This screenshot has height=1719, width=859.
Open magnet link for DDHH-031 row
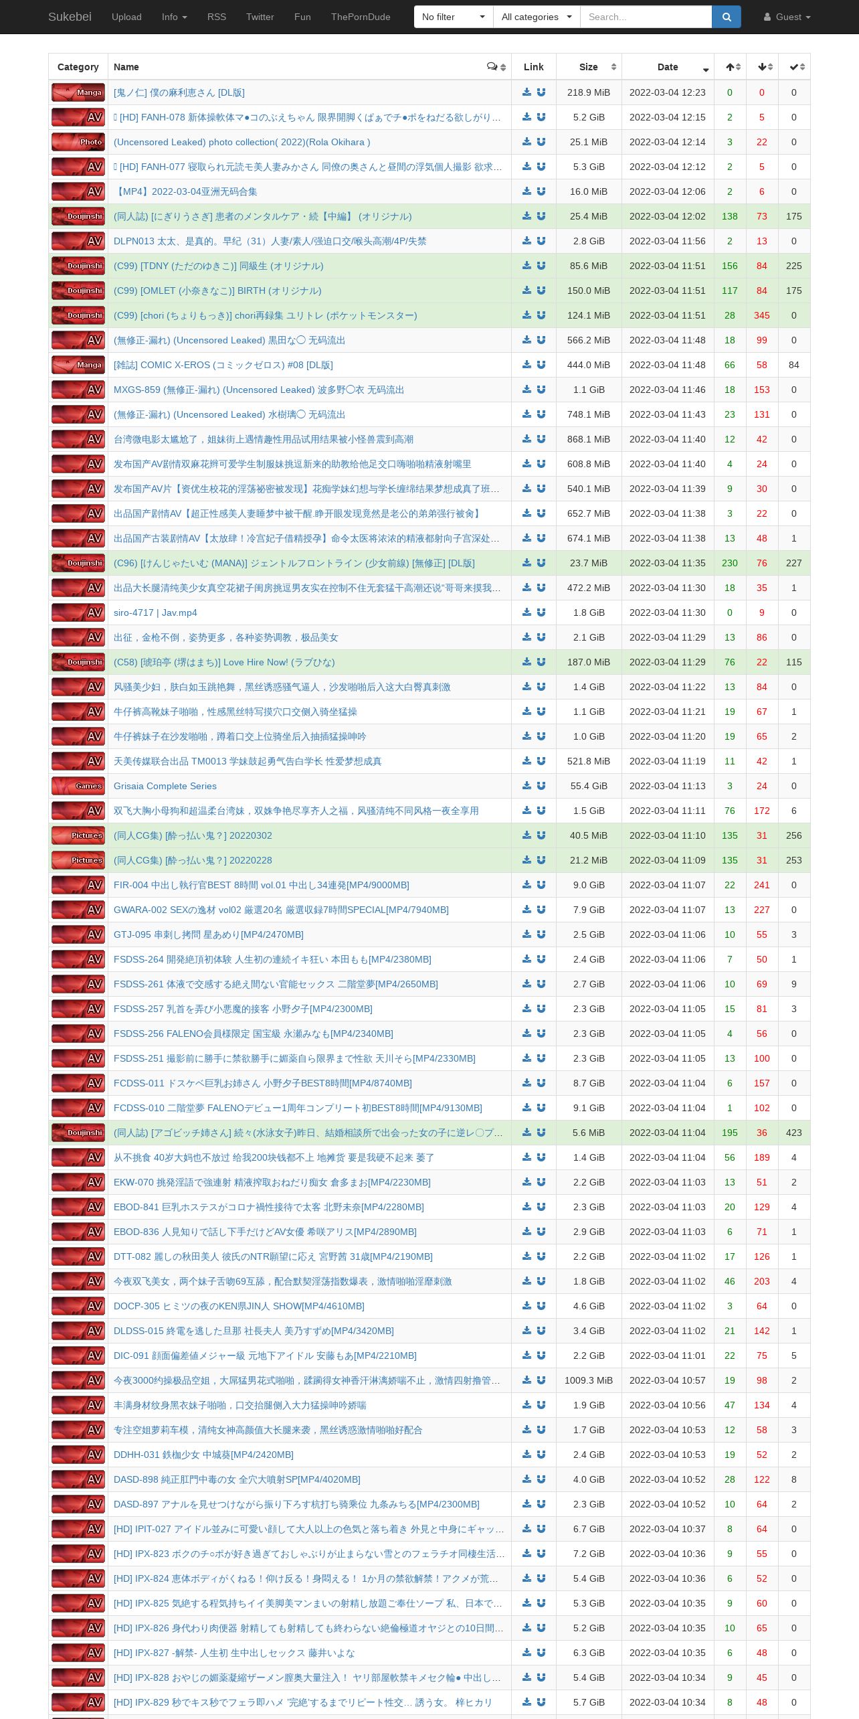tap(541, 1455)
